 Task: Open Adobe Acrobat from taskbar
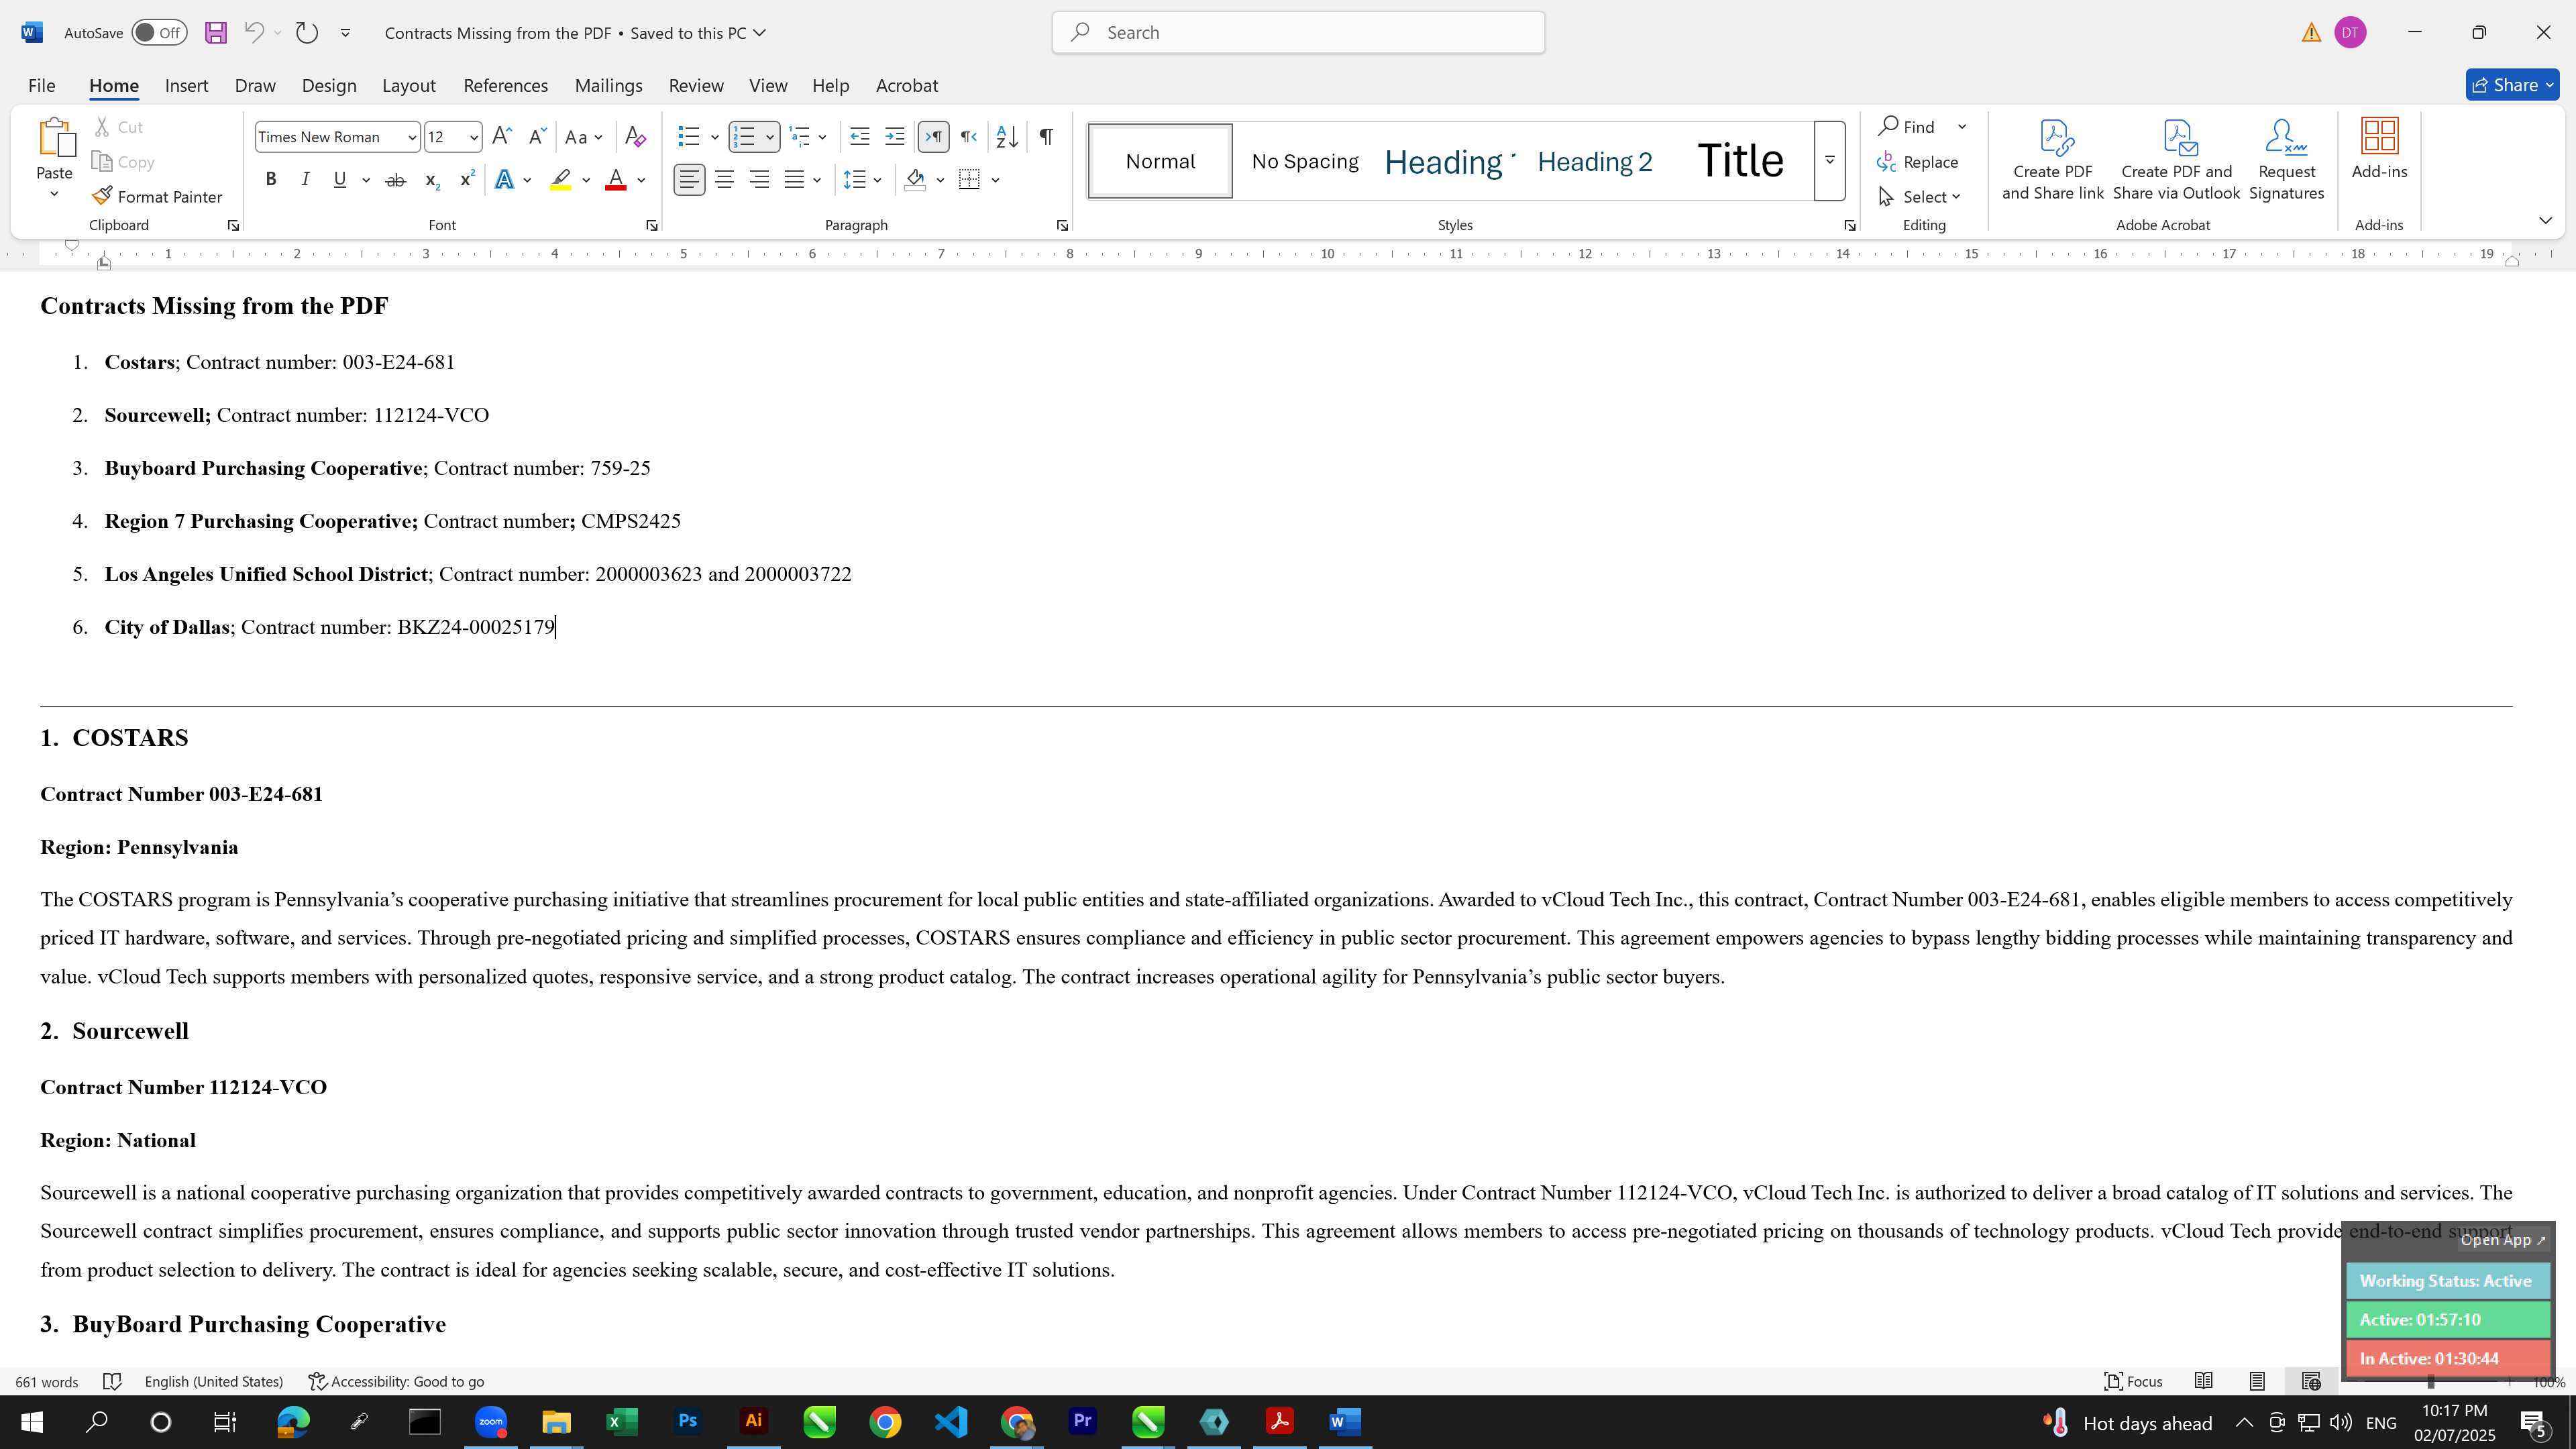[1280, 1421]
